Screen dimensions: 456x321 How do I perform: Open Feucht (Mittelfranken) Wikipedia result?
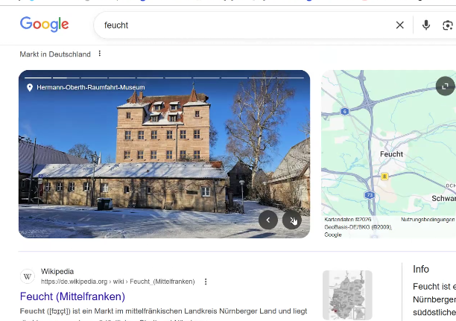tap(72, 296)
